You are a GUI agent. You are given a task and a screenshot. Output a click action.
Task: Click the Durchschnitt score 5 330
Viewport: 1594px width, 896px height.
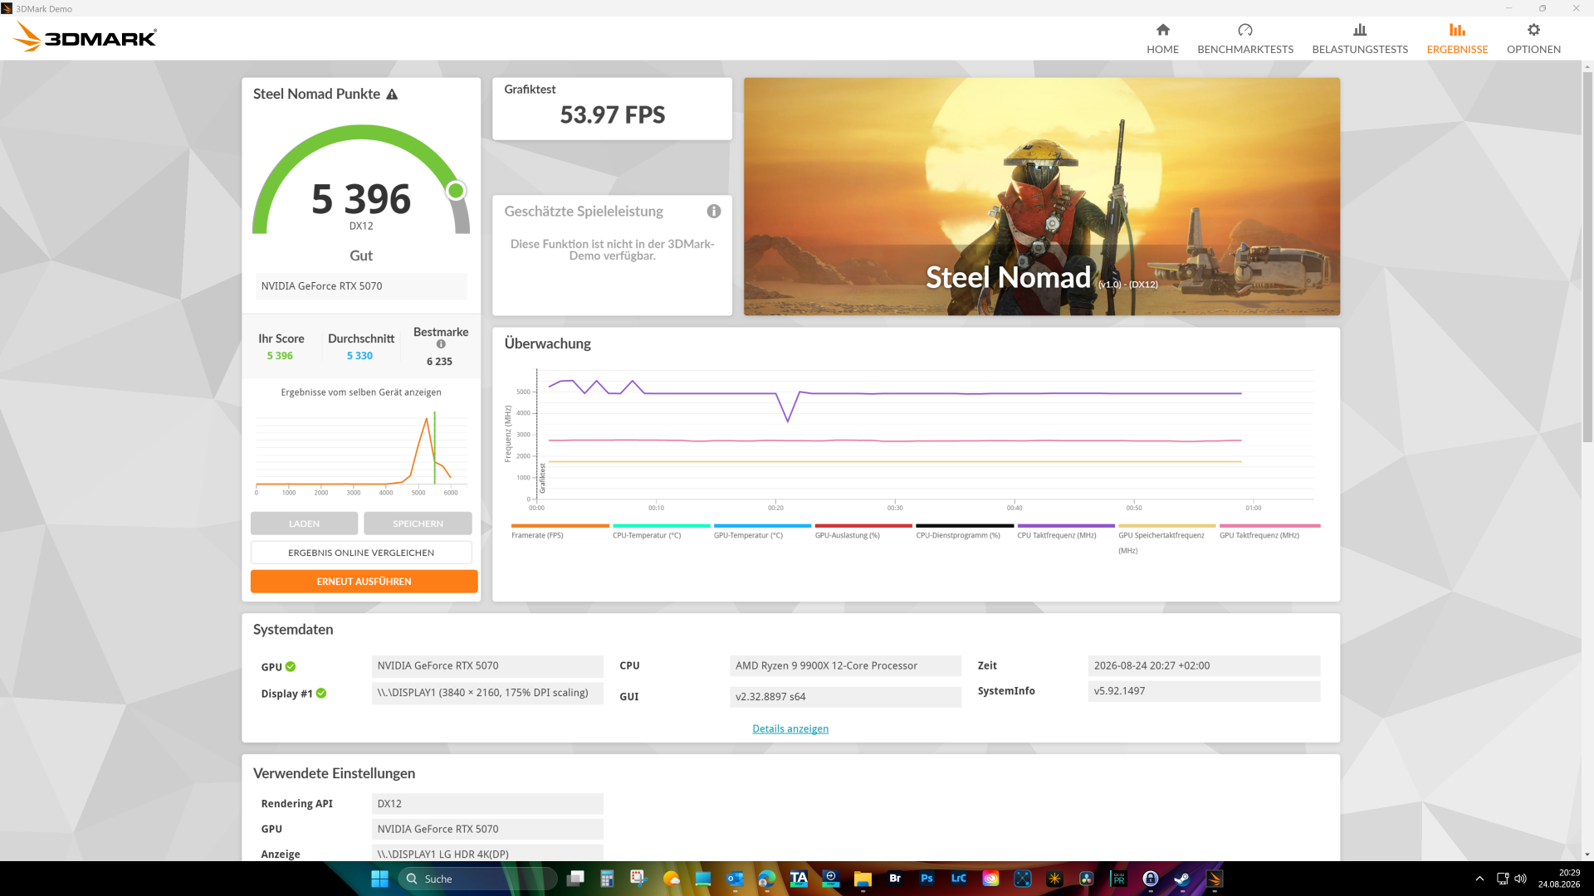[359, 356]
